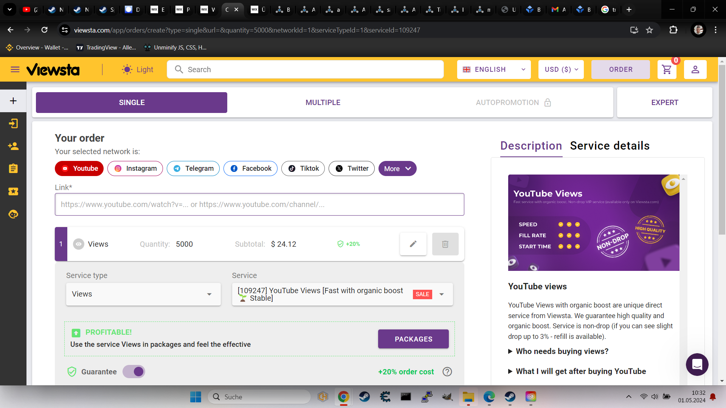Click the question mark help icon near order cost

[447, 372]
